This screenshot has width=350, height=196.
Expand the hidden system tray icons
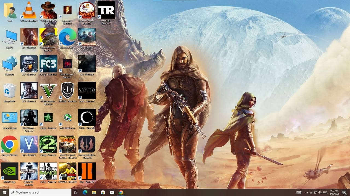[x=307, y=192]
